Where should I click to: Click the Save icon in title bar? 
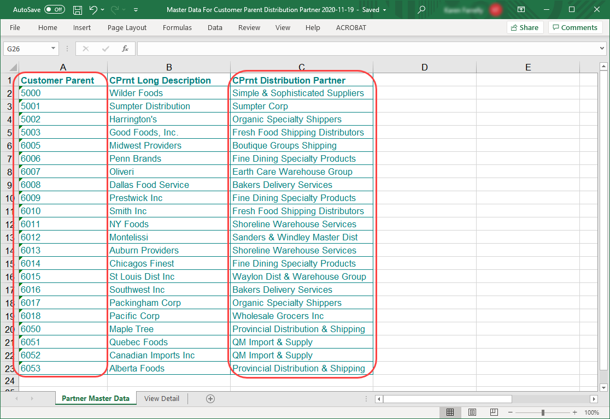tap(78, 10)
